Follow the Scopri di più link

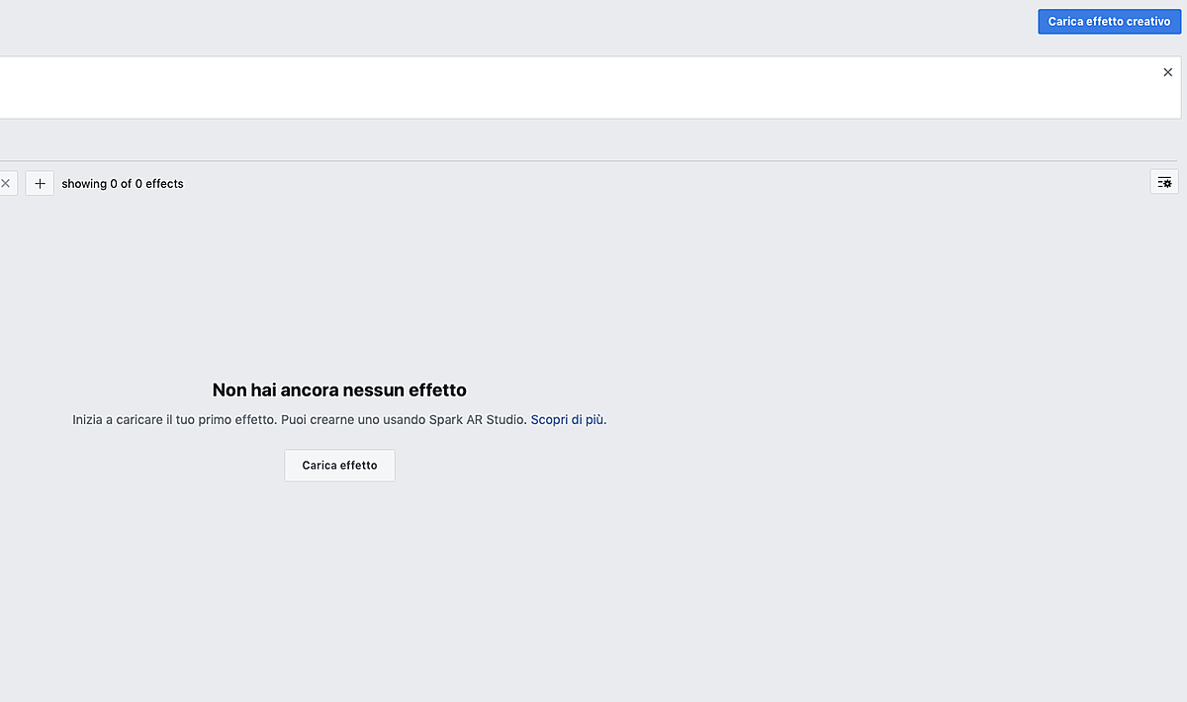[x=568, y=419]
